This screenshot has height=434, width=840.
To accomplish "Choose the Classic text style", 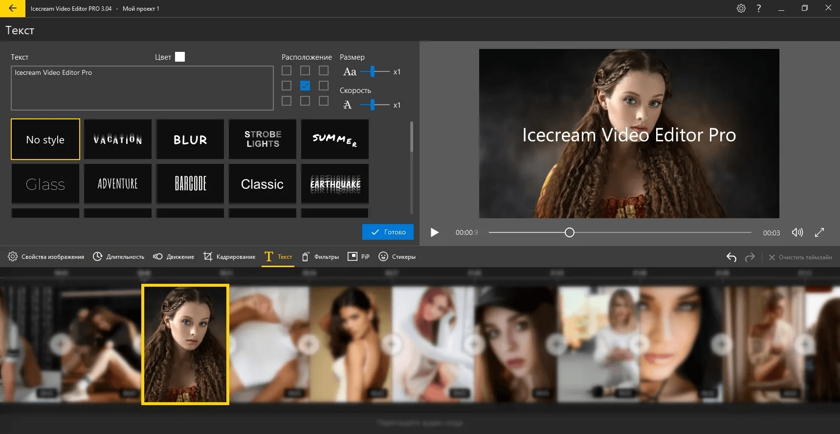I will click(x=262, y=184).
